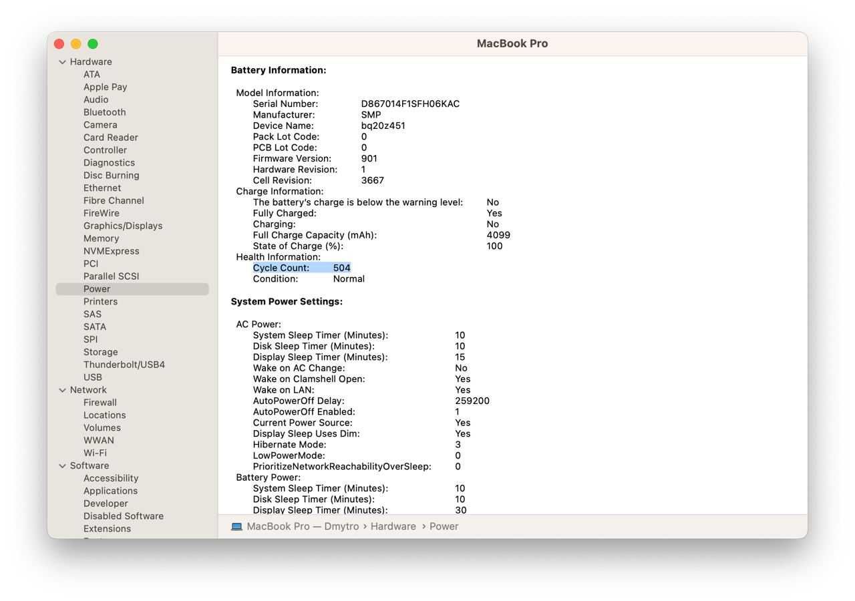Click the Hibernate Mode line
855x601 pixels.
point(357,445)
